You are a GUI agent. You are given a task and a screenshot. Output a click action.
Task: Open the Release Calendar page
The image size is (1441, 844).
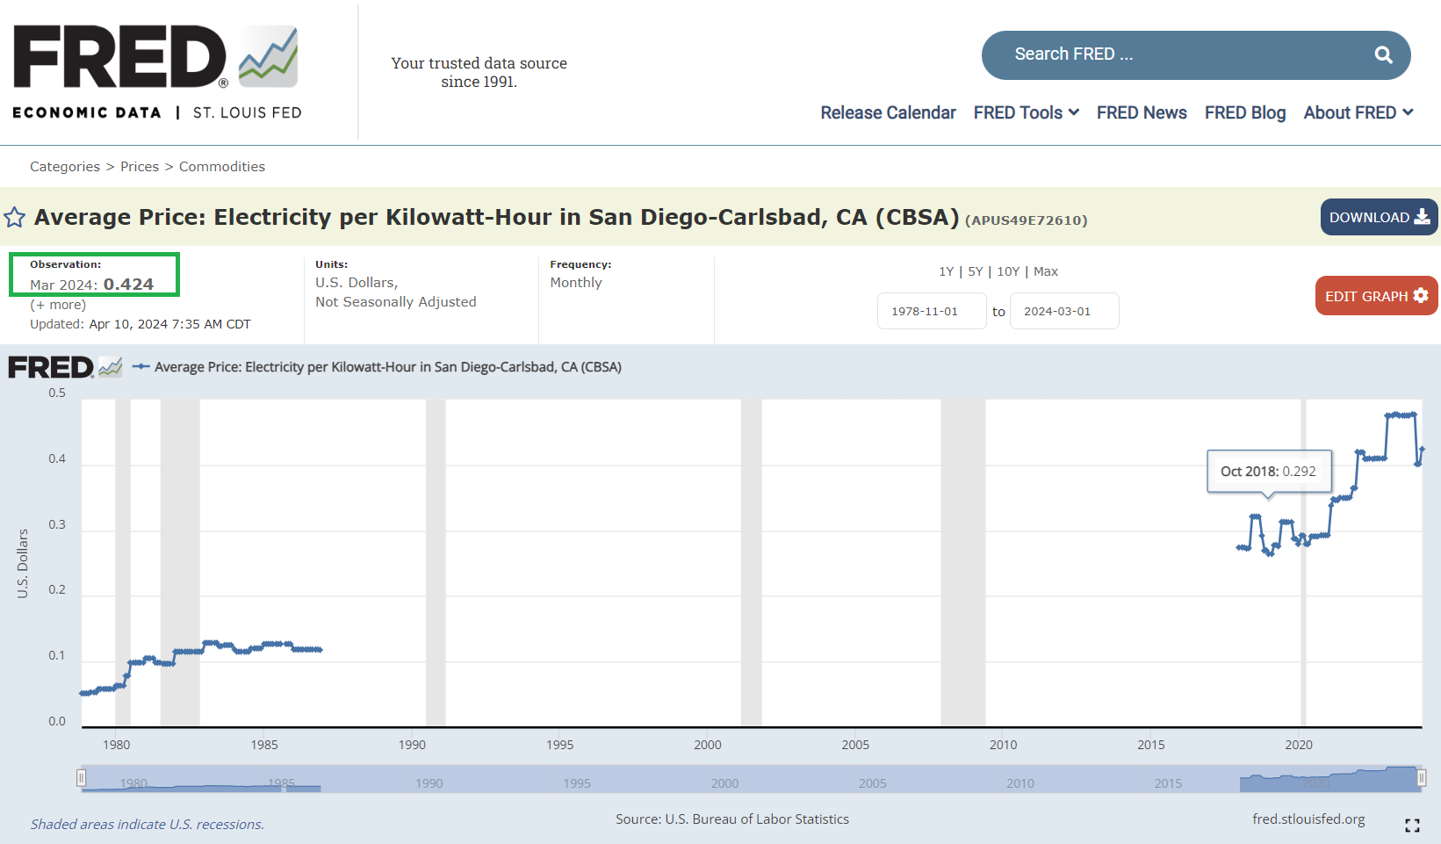coord(888,112)
